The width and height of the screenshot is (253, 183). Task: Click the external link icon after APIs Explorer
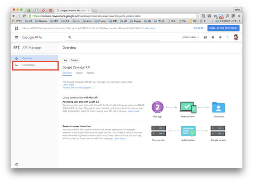pyautogui.click(x=93, y=88)
